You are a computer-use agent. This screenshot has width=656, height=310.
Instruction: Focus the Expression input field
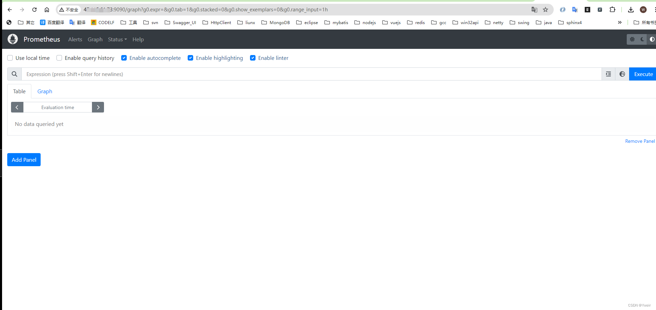(312, 74)
